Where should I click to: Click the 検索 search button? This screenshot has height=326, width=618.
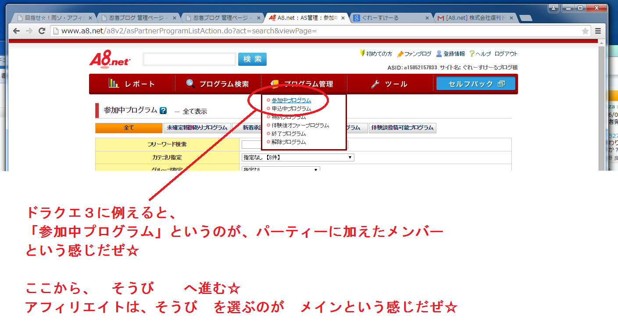coord(252,59)
